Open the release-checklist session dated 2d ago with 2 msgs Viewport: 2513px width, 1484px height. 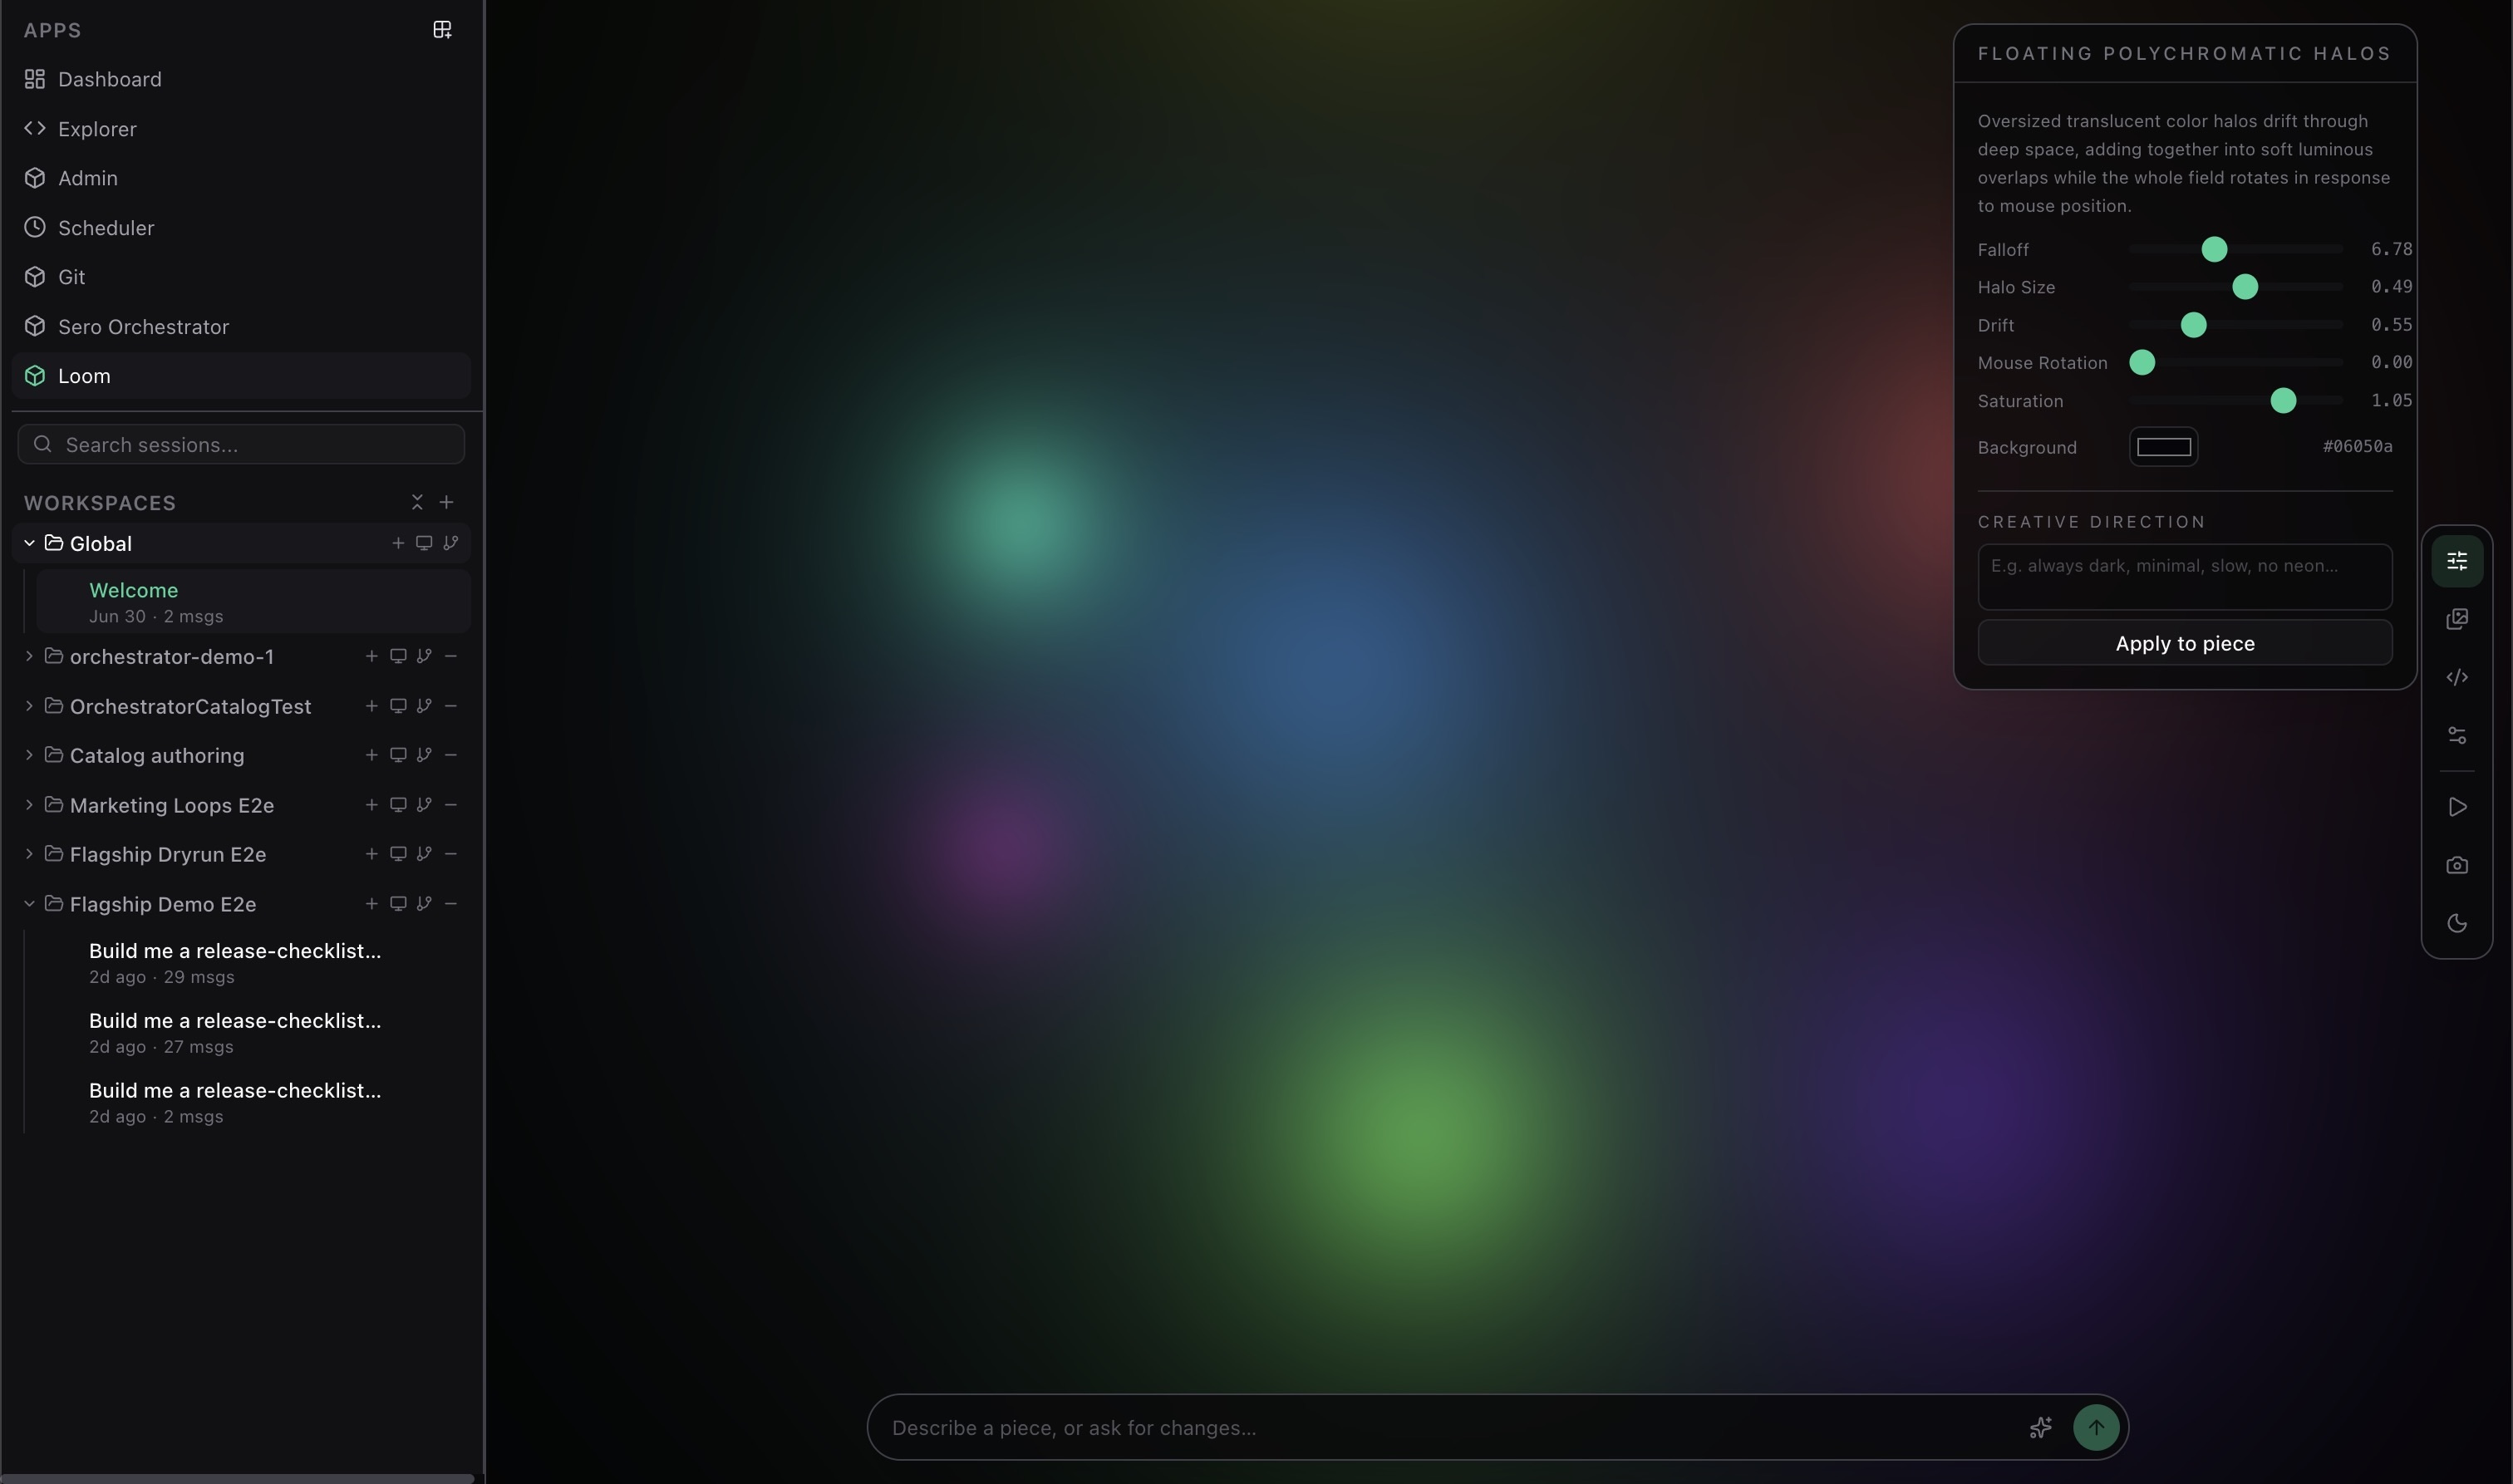coord(253,1103)
